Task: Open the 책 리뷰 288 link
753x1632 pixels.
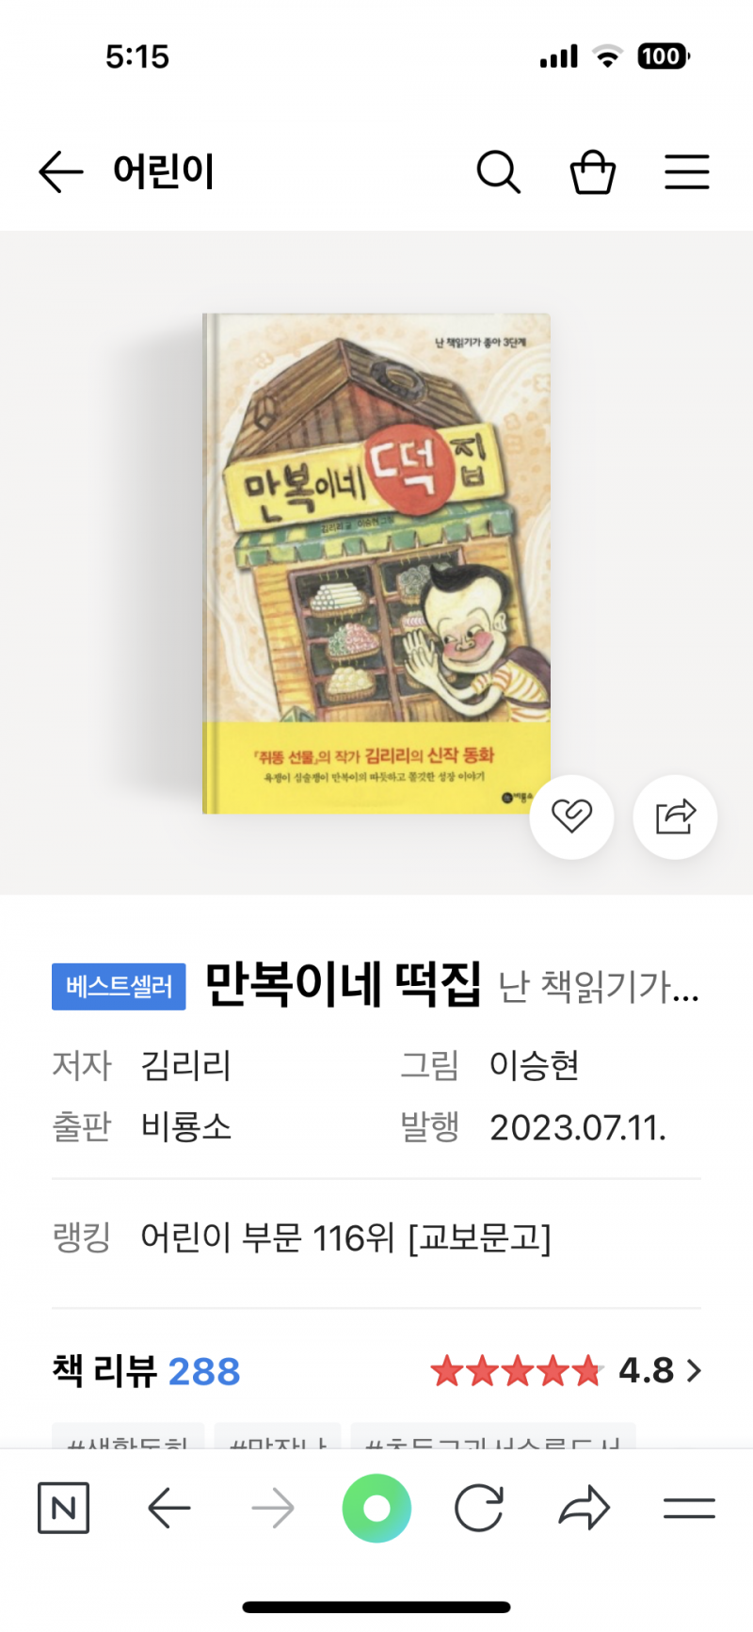Action: click(x=147, y=1370)
